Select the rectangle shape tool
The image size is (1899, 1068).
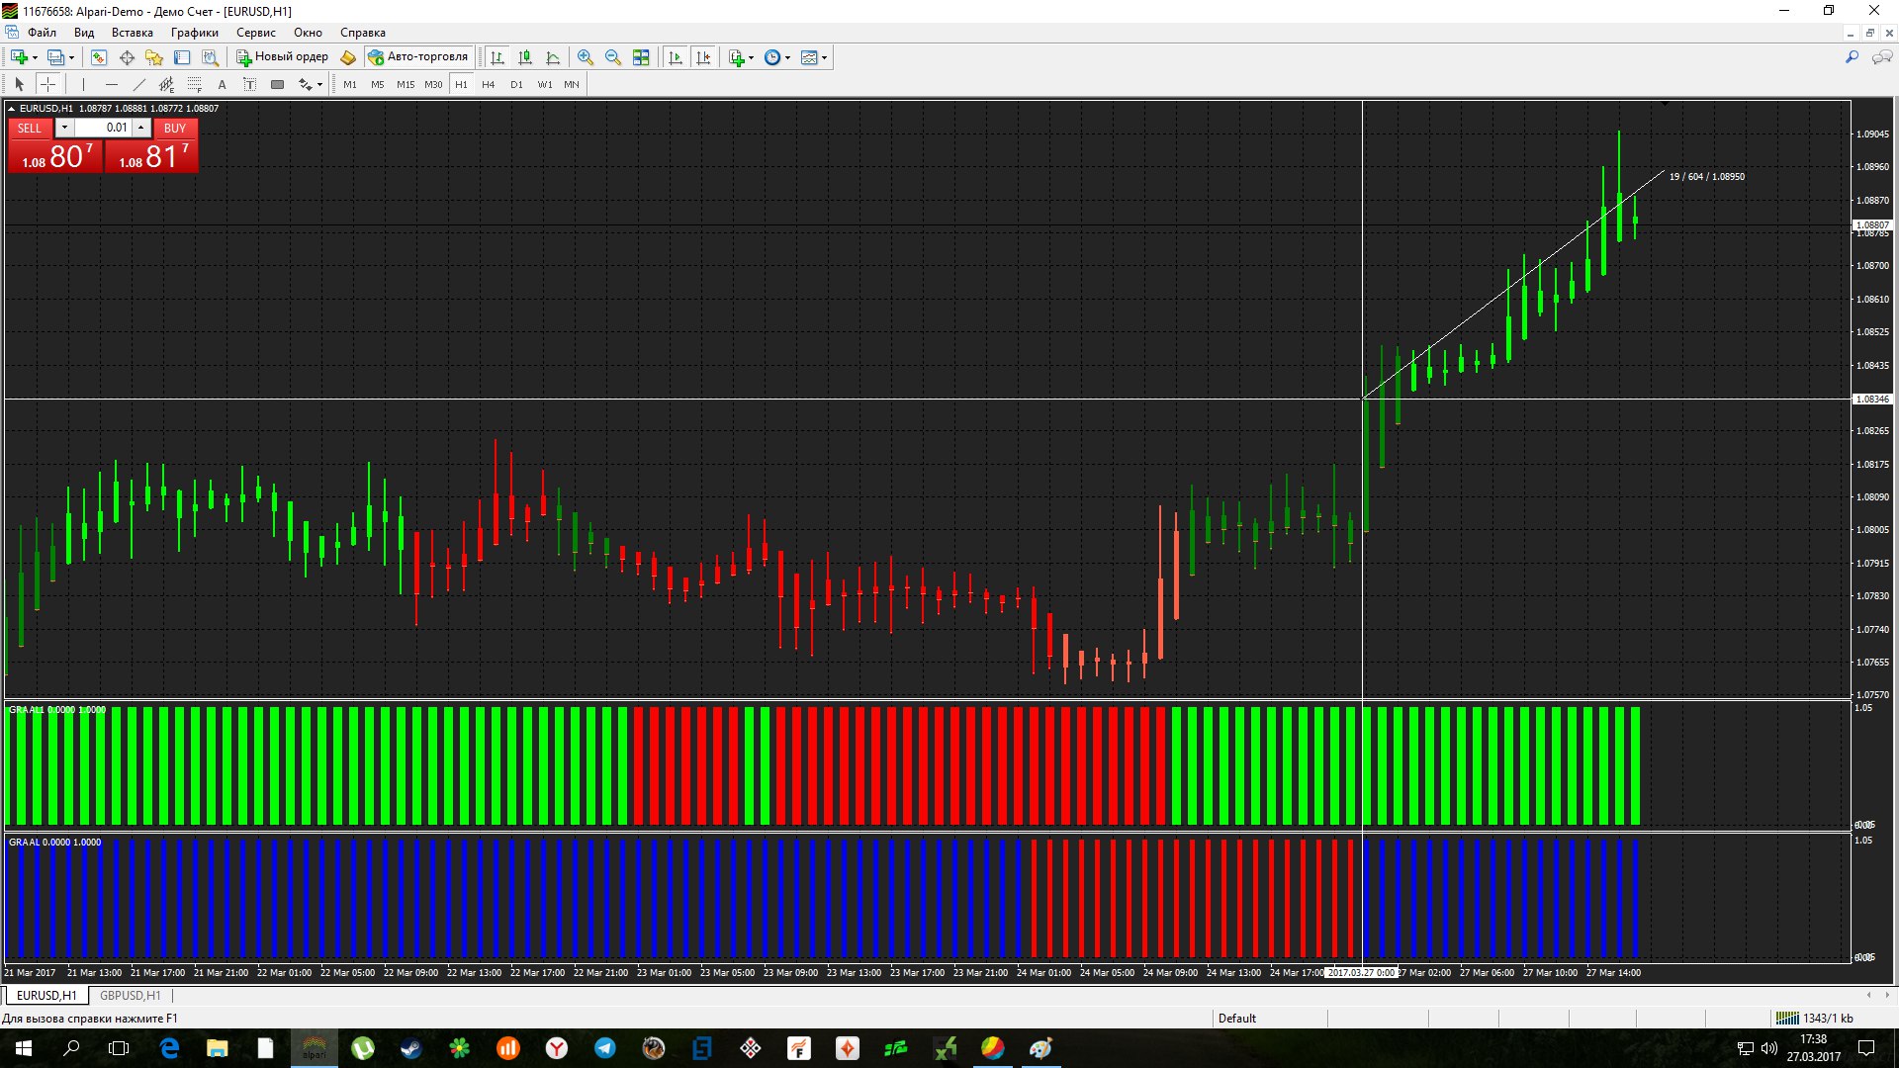[x=277, y=85]
